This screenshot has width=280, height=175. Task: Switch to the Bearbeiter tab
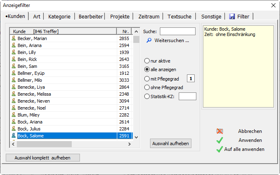click(91, 16)
